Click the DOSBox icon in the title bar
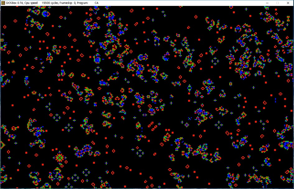The image size is (294, 189). pyautogui.click(x=3, y=3)
